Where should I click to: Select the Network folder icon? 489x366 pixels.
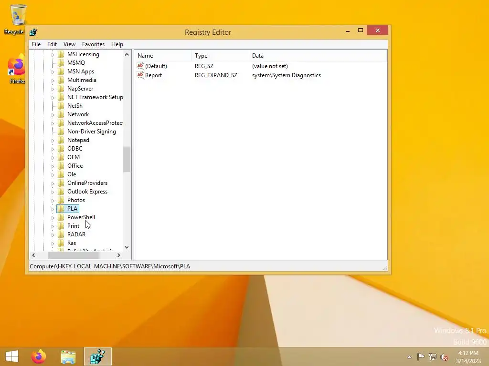tap(61, 114)
